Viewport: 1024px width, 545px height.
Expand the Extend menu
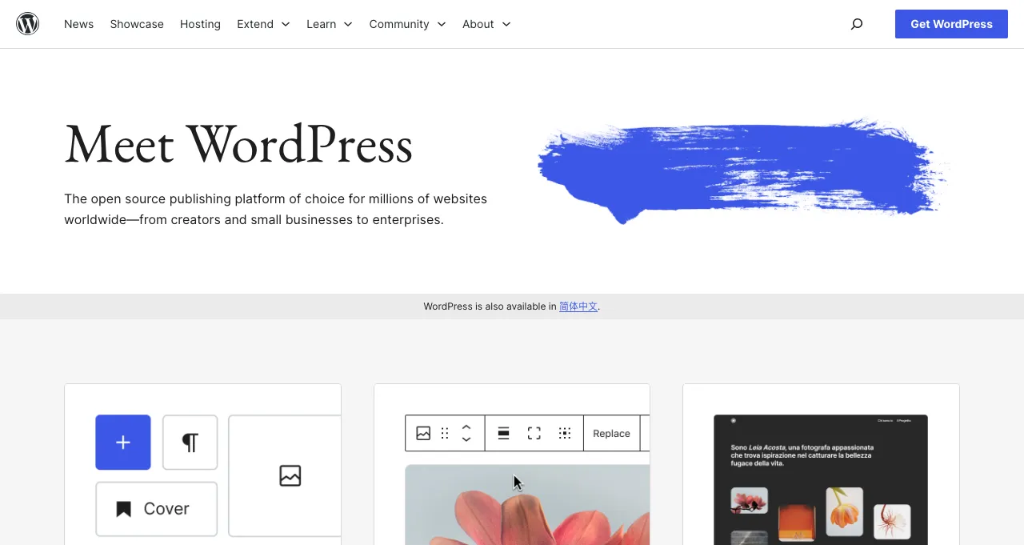pos(263,24)
